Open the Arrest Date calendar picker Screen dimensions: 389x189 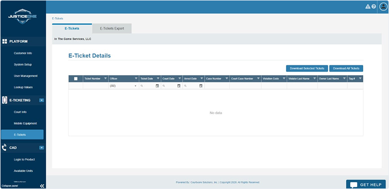(x=201, y=86)
